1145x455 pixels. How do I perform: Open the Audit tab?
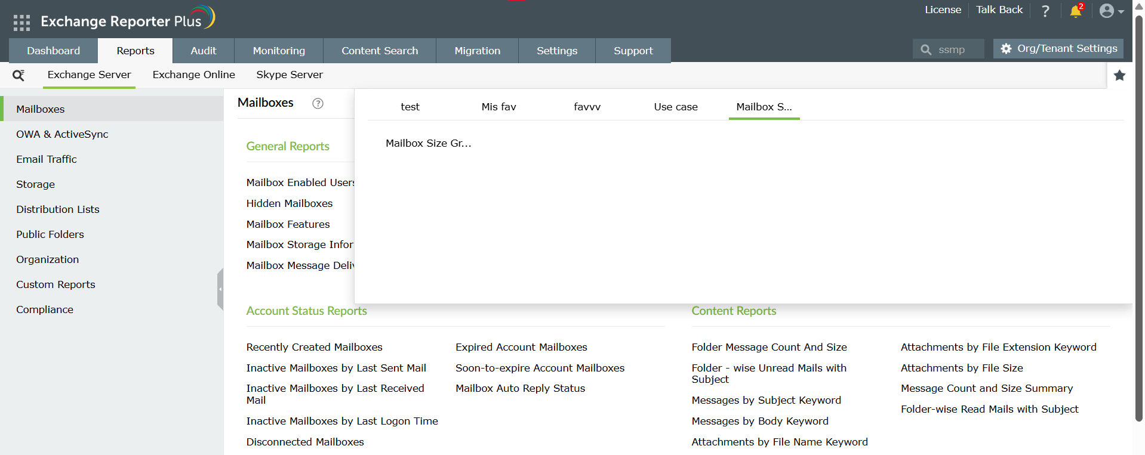204,51
